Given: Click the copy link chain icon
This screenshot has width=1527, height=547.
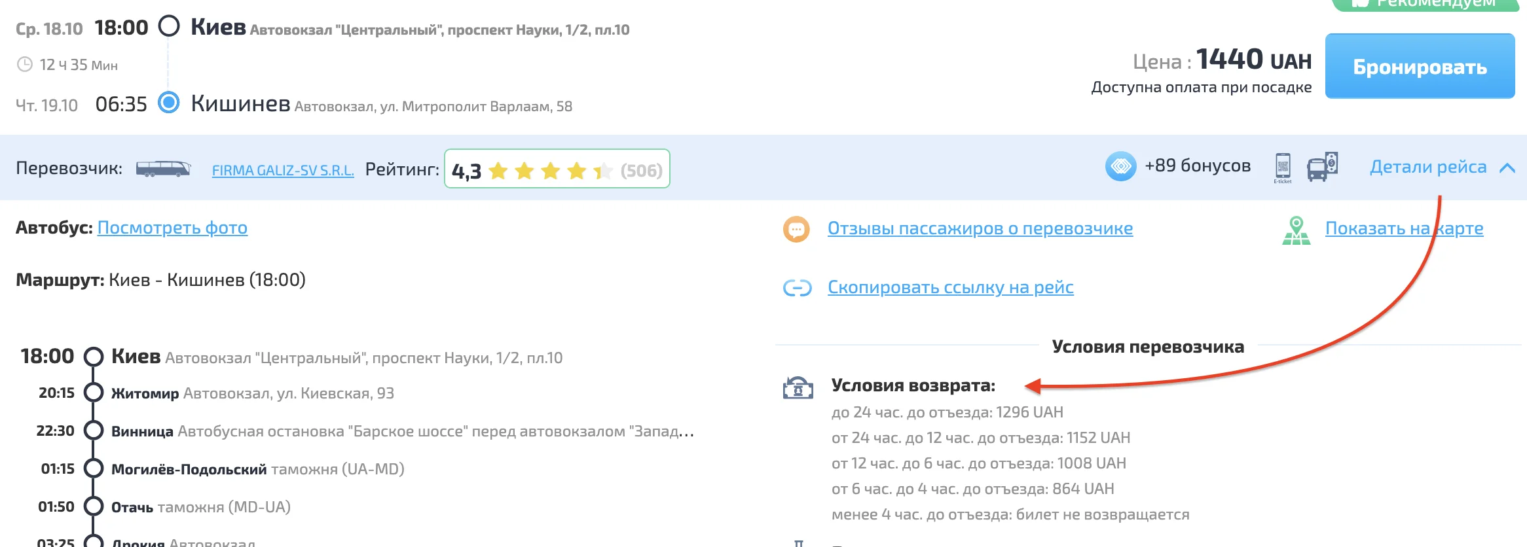Looking at the screenshot, I should click(797, 288).
